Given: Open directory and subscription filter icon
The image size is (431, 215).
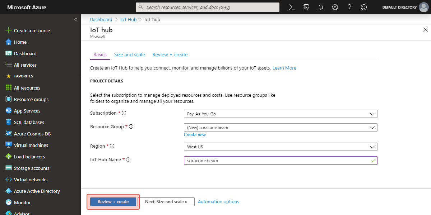Looking at the screenshot, I should [x=306, y=7].
